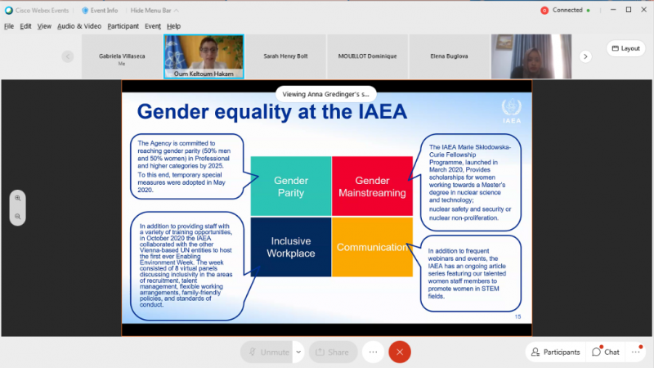654x368 pixels.
Task: Open the Chat panel
Action: [606, 352]
